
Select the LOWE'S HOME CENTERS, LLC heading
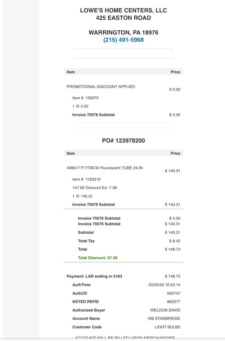tap(123, 11)
